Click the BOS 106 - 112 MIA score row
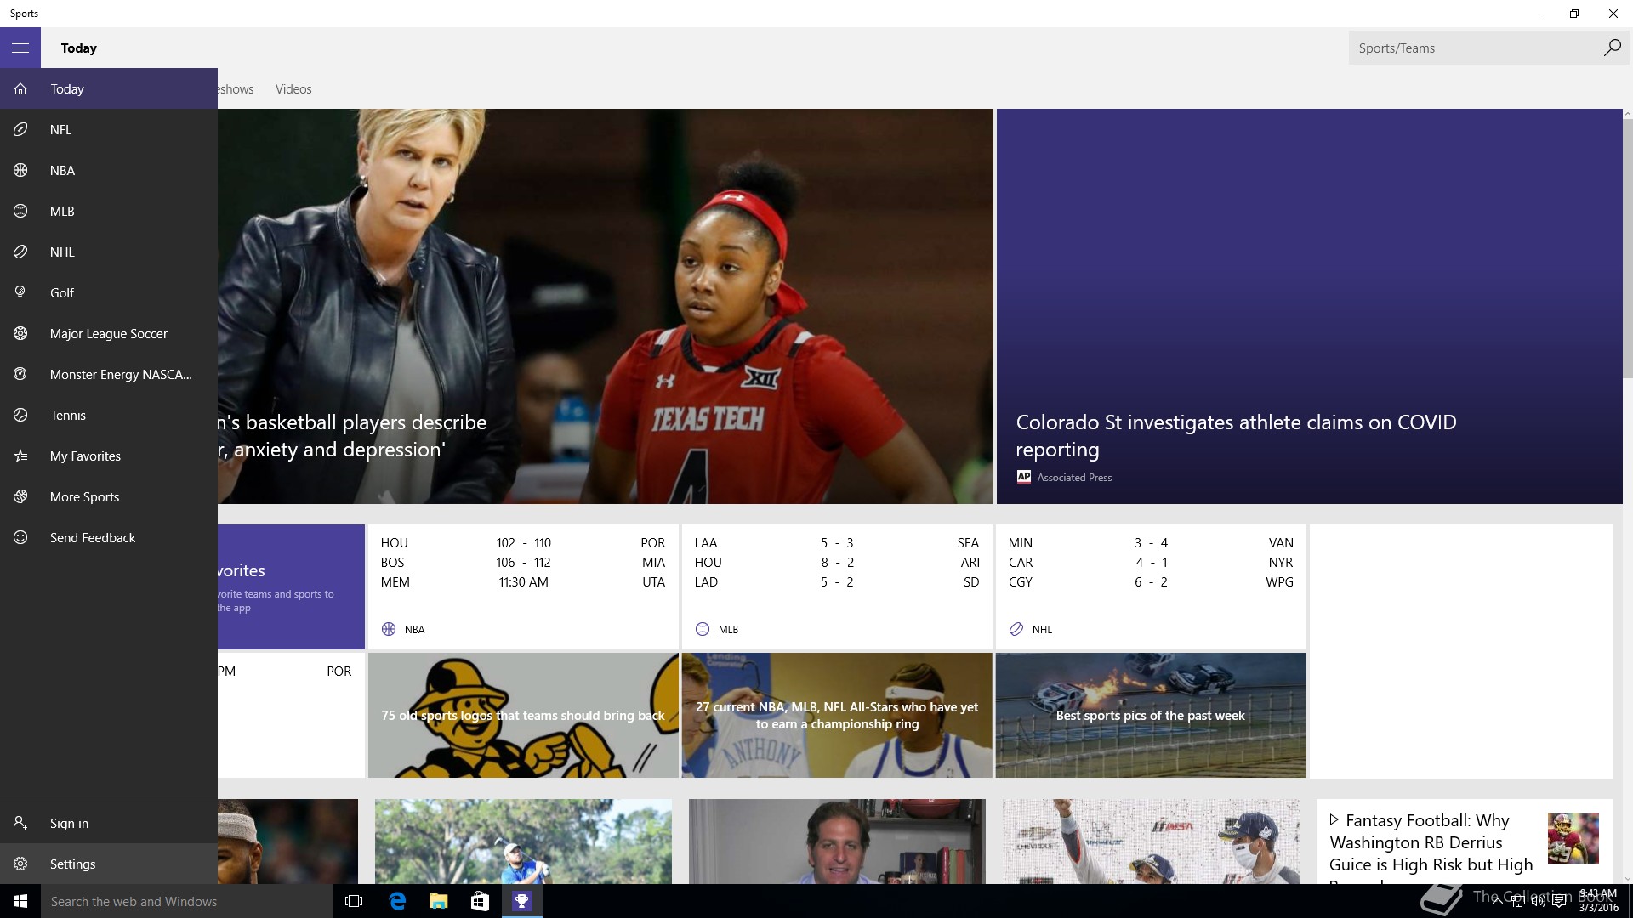The image size is (1633, 918). (523, 562)
